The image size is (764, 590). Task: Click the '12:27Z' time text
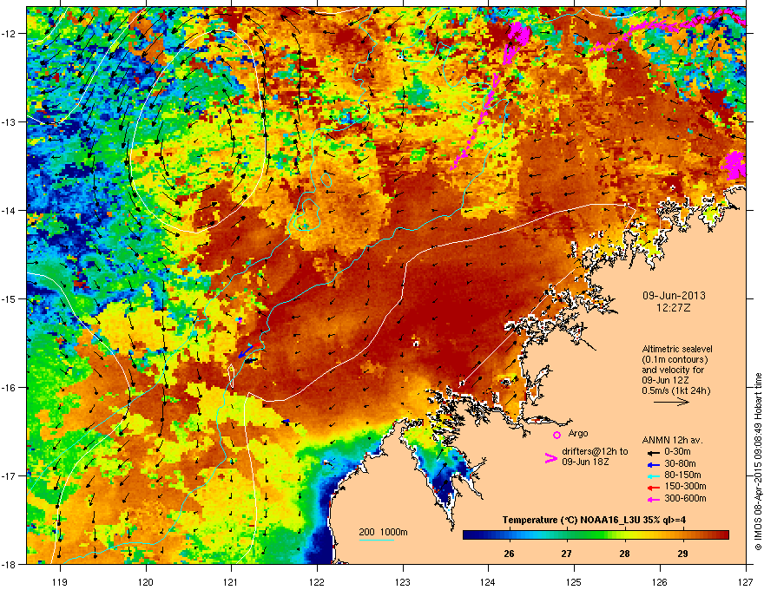674,308
